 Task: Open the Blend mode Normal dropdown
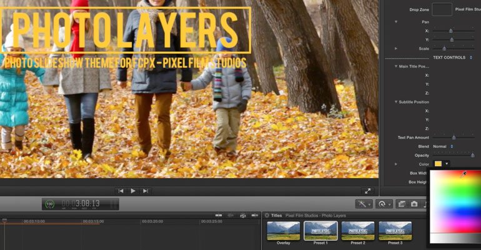click(443, 146)
